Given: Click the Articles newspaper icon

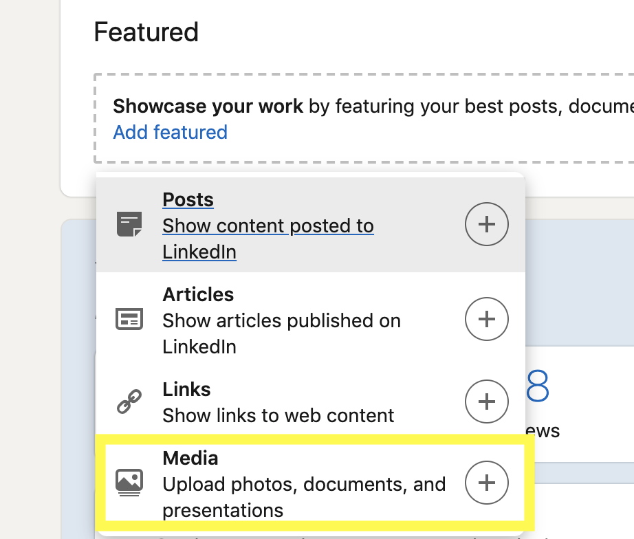Looking at the screenshot, I should click(x=129, y=319).
